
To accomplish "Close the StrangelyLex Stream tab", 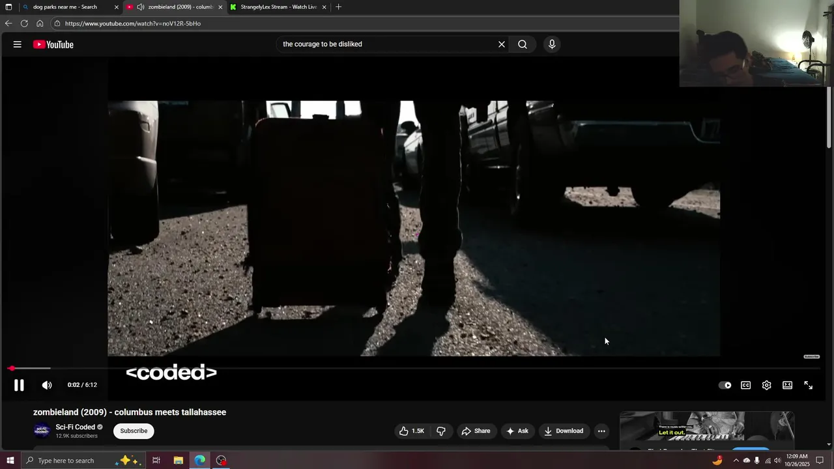I will pyautogui.click(x=324, y=7).
